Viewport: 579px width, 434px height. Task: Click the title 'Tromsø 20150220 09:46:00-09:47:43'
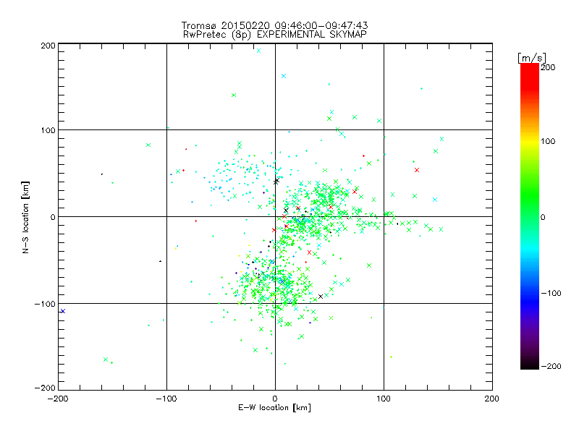tap(274, 25)
